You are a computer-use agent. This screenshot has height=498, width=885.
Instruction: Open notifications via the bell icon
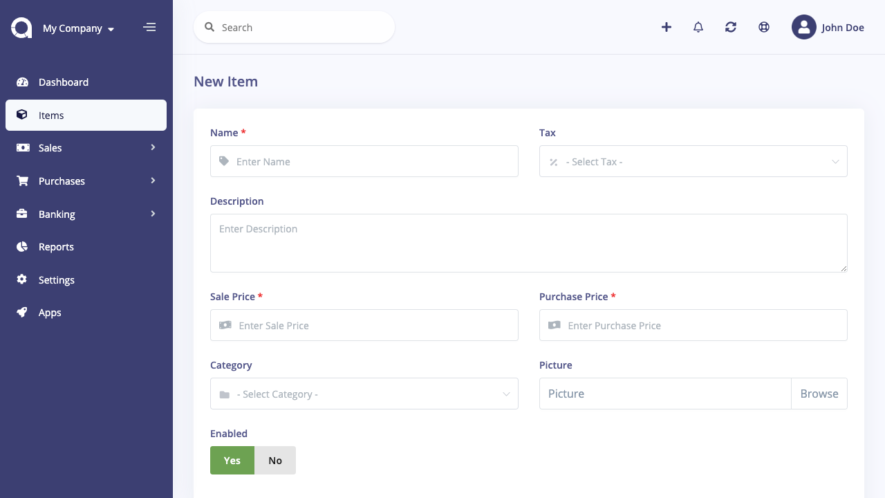coord(698,27)
